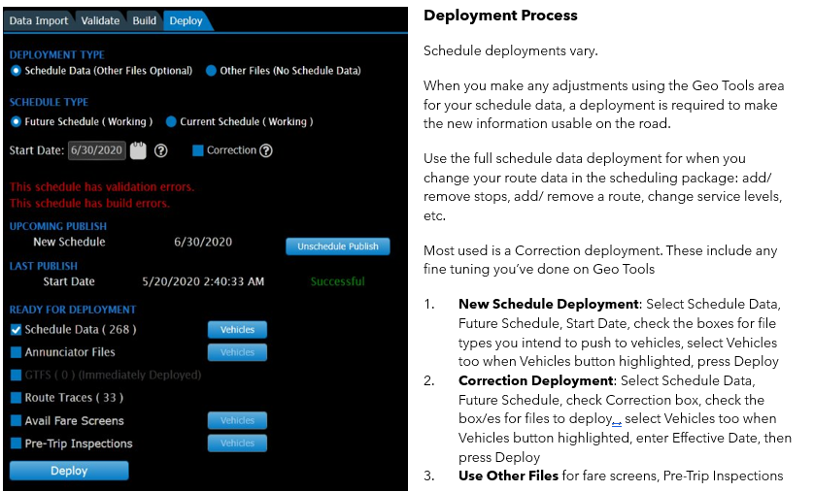814x492 pixels.
Task: Check the Annunciator Files checkbox
Action: (x=17, y=352)
